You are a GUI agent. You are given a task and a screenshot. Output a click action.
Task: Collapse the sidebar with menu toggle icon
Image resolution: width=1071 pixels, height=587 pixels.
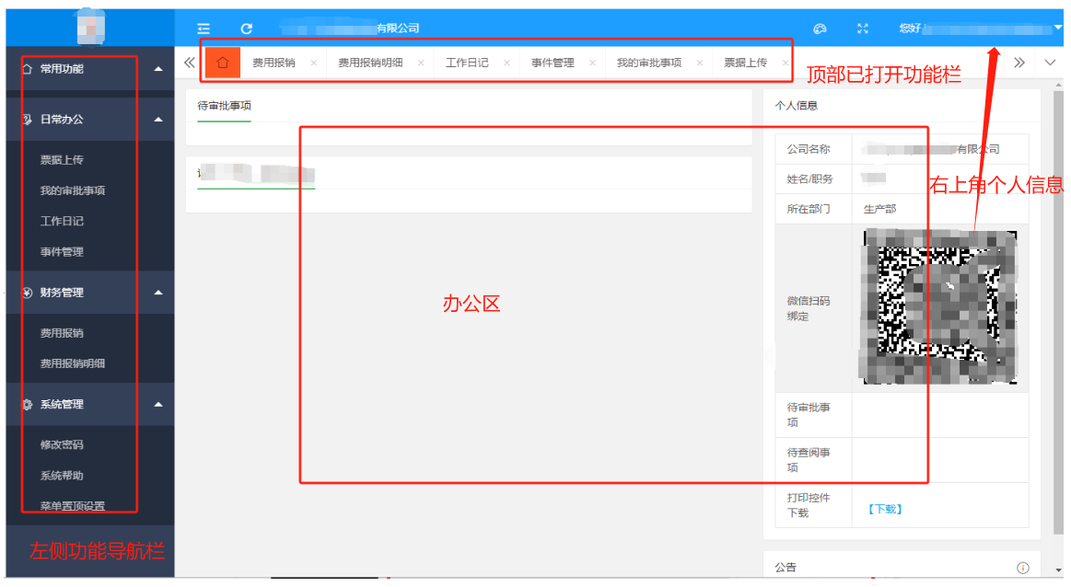[x=204, y=29]
